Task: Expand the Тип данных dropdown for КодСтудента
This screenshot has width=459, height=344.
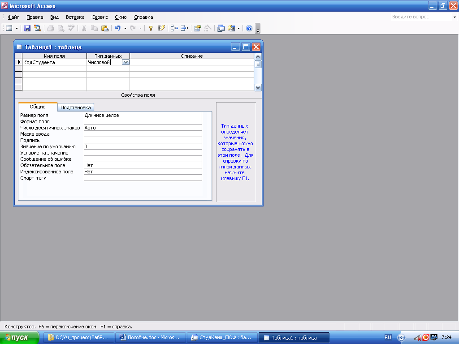Action: point(126,62)
